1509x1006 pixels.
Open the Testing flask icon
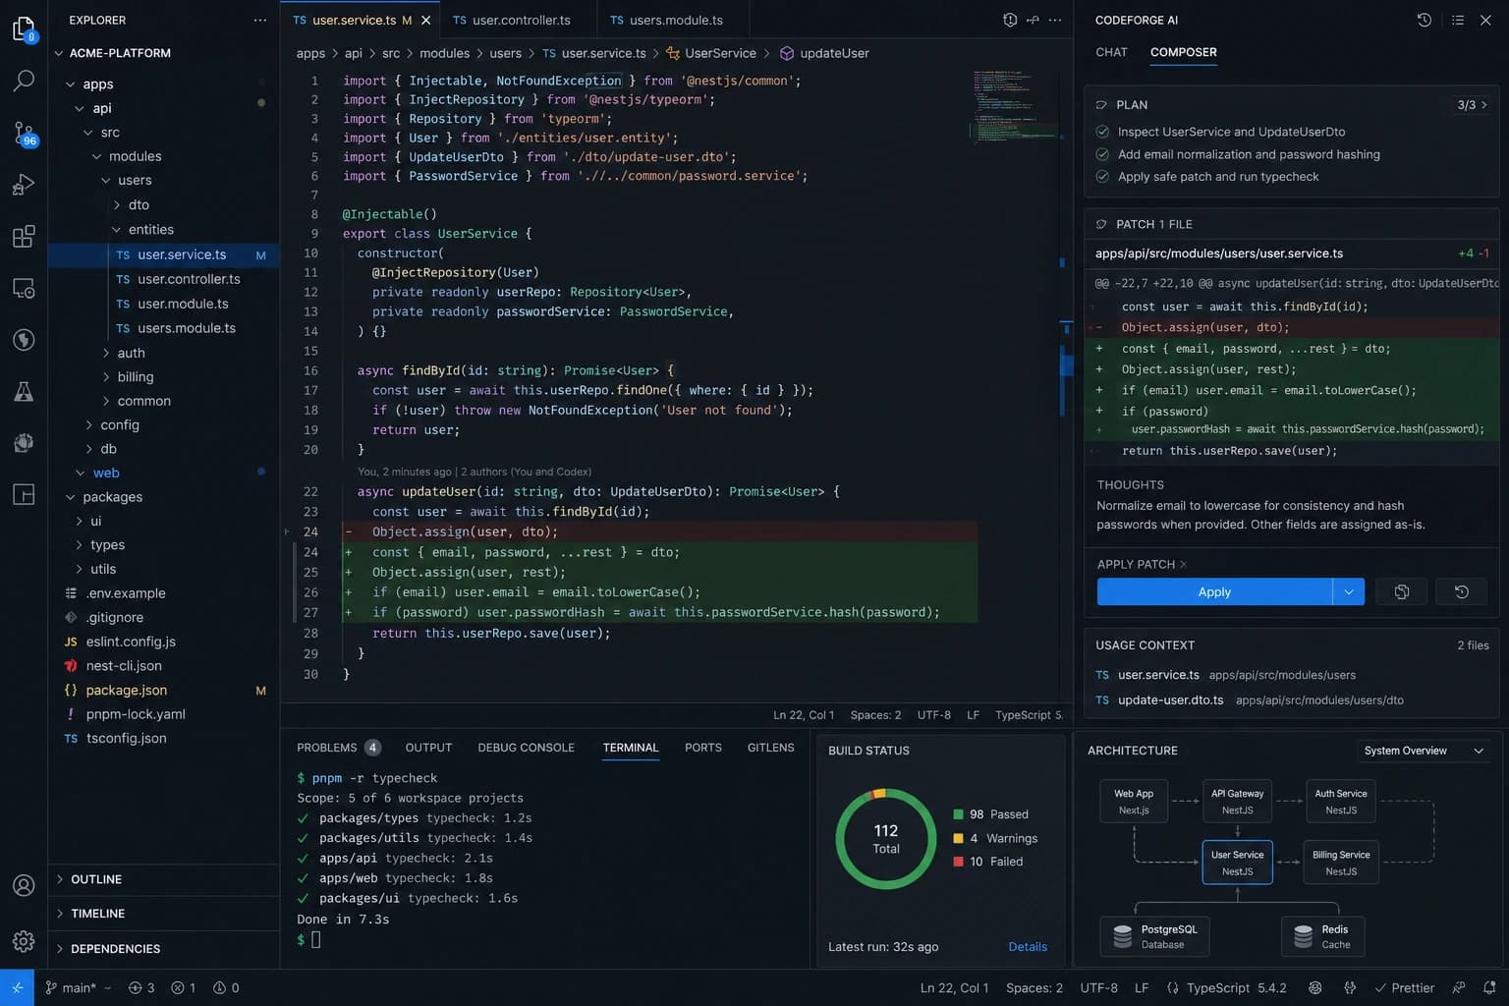(24, 391)
